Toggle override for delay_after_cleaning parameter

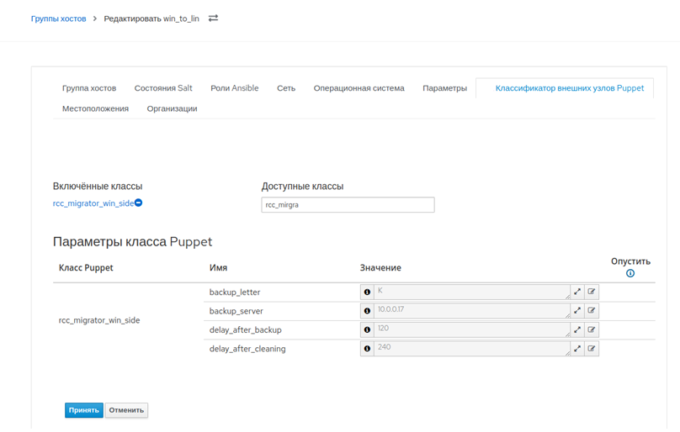pyautogui.click(x=592, y=349)
